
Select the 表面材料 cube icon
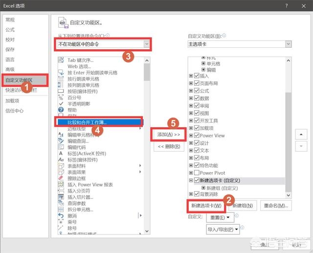click(61, 166)
